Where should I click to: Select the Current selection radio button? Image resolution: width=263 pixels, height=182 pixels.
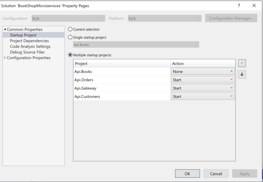pyautogui.click(x=70, y=29)
